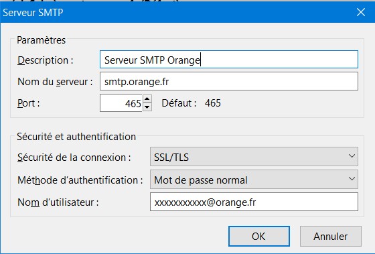The width and height of the screenshot is (375, 254).
Task: Click the Nom d'utilisateur email field
Action: 254,202
